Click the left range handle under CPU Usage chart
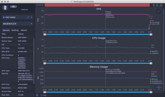This screenshot has width=165, height=97. (45, 63)
